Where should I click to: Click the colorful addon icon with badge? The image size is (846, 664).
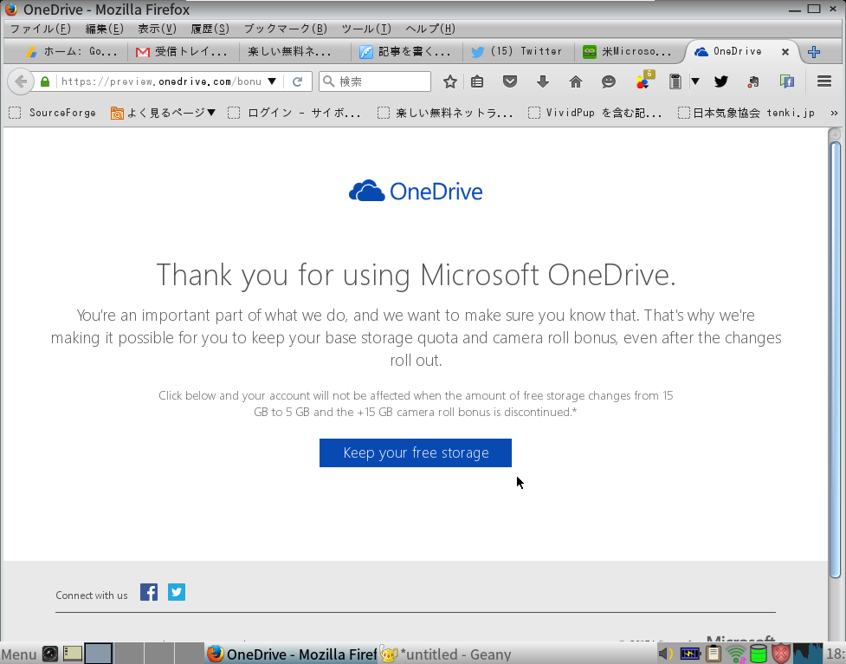coord(644,81)
